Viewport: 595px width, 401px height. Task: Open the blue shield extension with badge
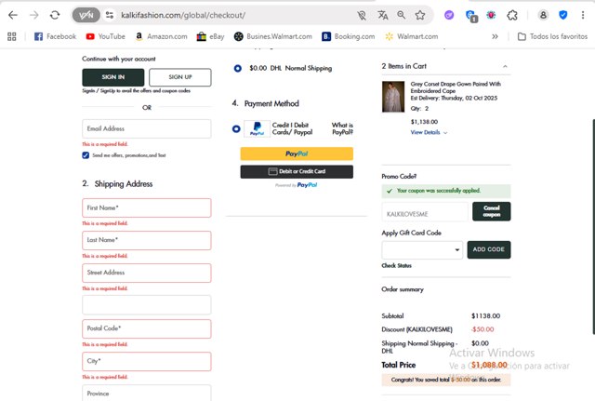(471, 16)
